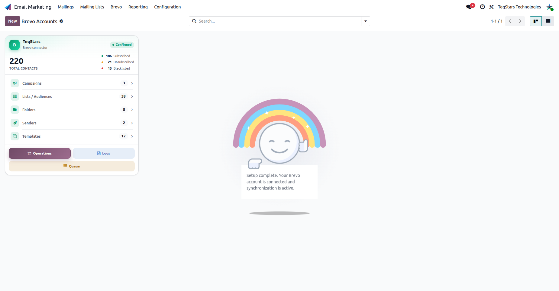Open the Reporting menu
The height and width of the screenshot is (291, 559).
pyautogui.click(x=138, y=7)
